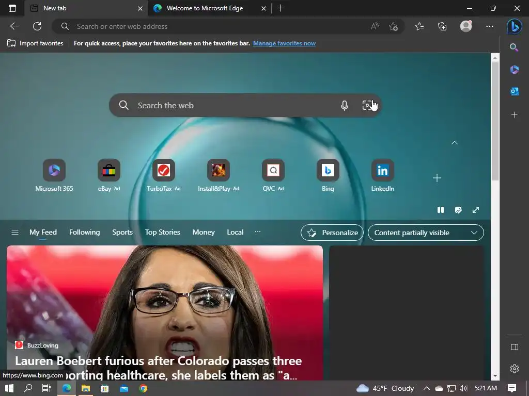Viewport: 529px width, 396px height.
Task: Close the Welcome to Microsoft Edge tab
Action: pyautogui.click(x=264, y=8)
